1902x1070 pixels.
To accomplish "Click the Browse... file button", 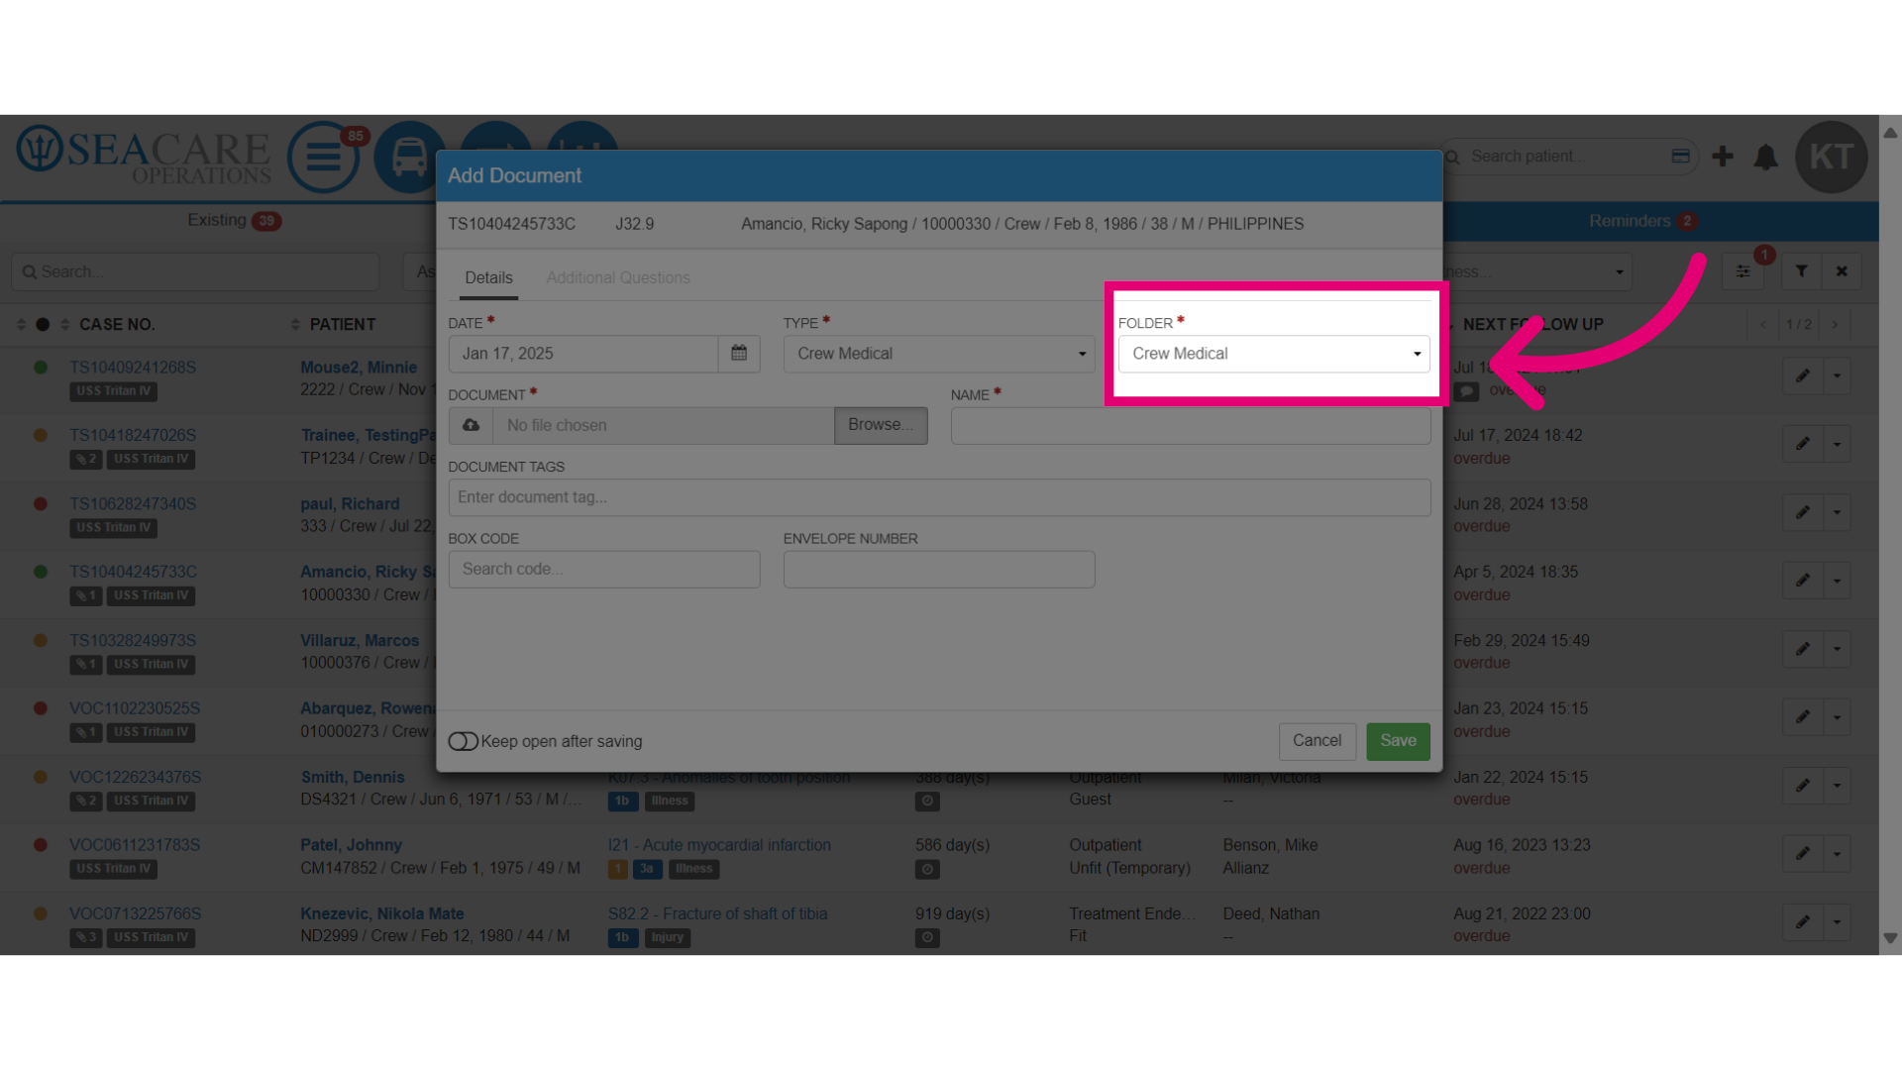I will pyautogui.click(x=881, y=425).
